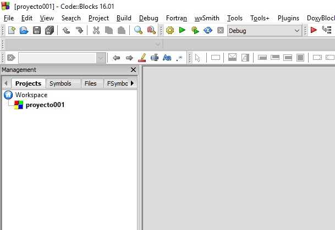The width and height of the screenshot is (335, 230).
Task: Click the envelope-shaped selection block icon
Action: point(232,58)
